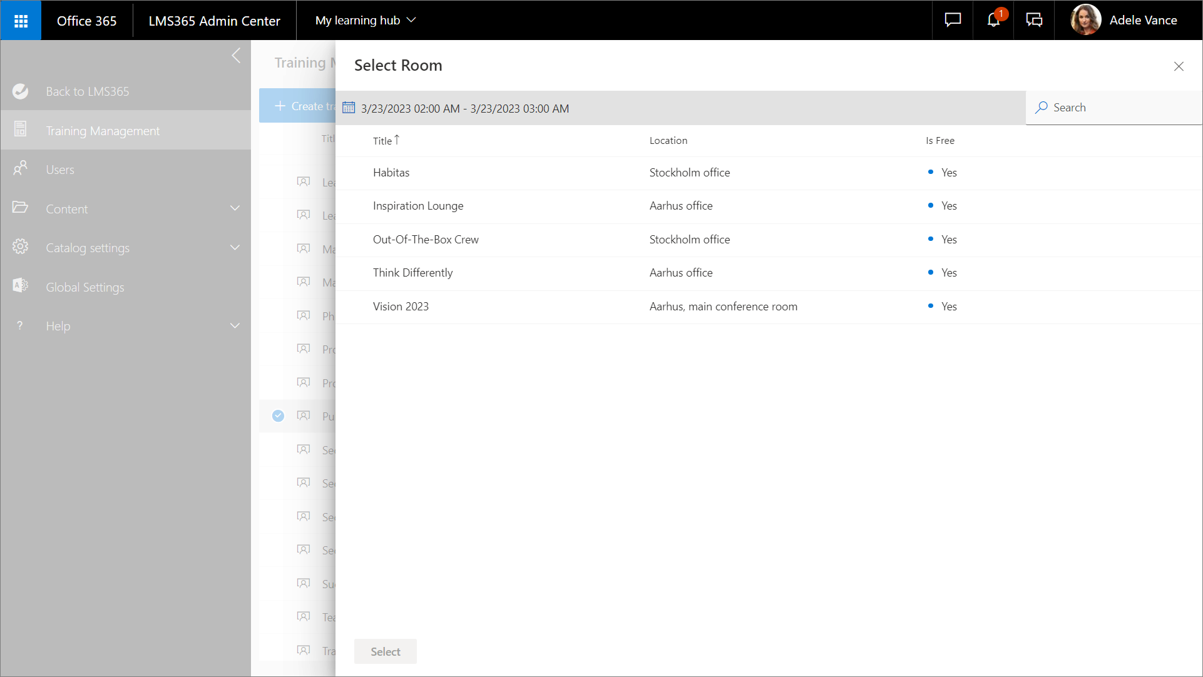Expand the Content sidebar section
1203x677 pixels.
click(235, 208)
